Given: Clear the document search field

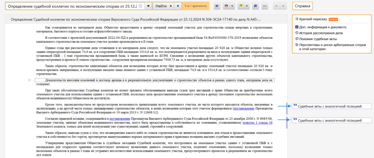Looking at the screenshot, I should point(141,6).
